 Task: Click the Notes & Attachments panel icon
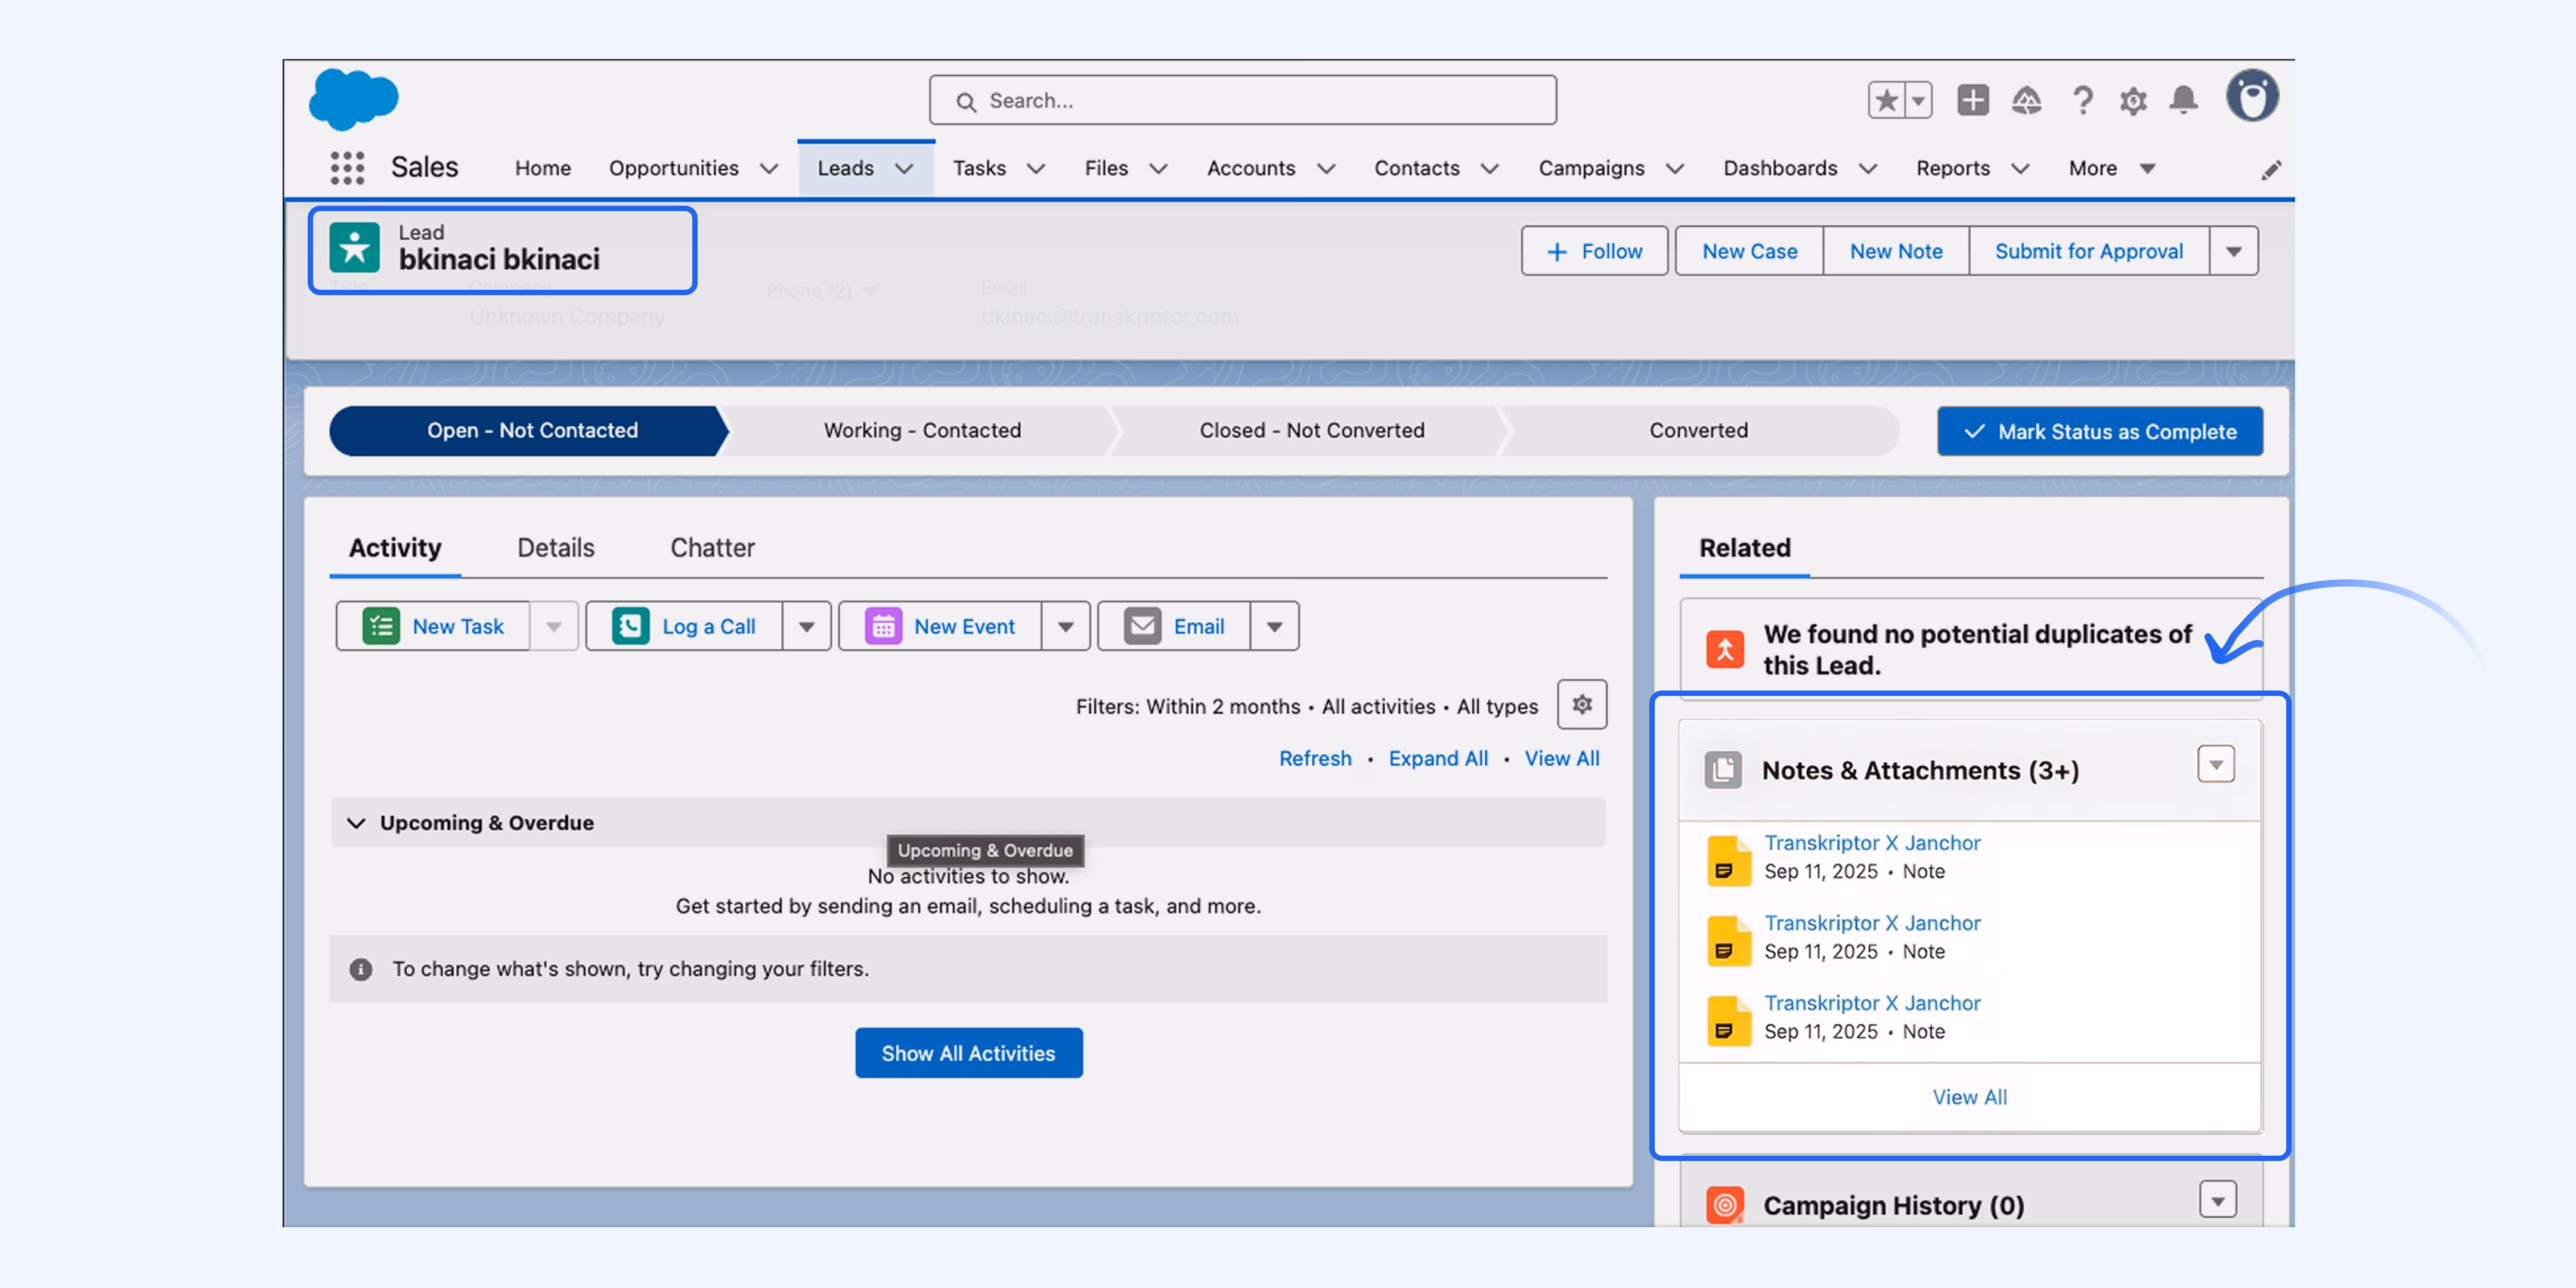pos(1724,769)
